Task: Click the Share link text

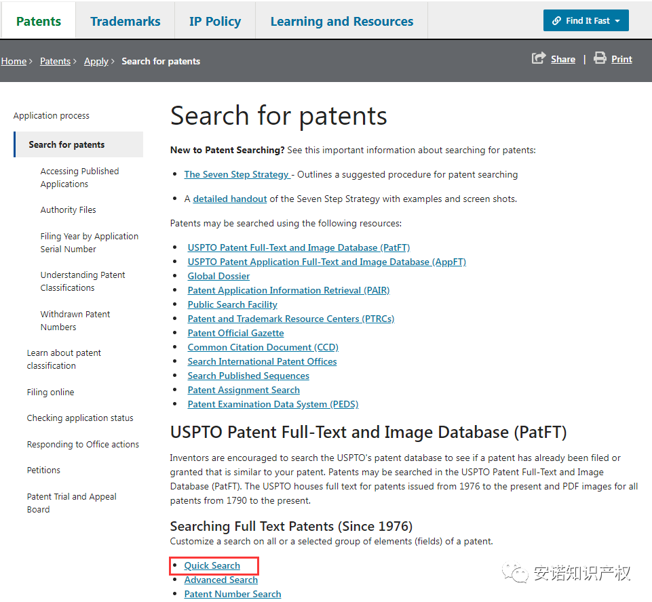Action: coord(563,59)
